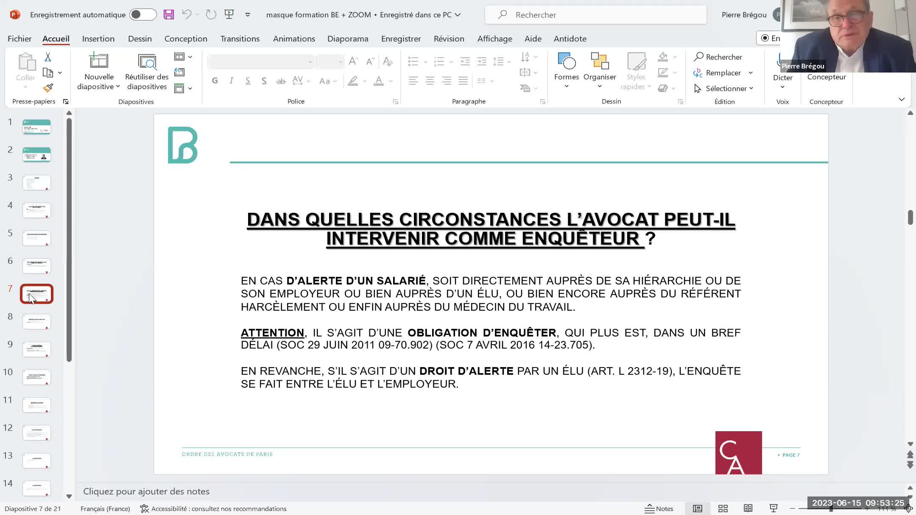Click Français (France) language indicator
The height and width of the screenshot is (515, 916).
tap(105, 509)
